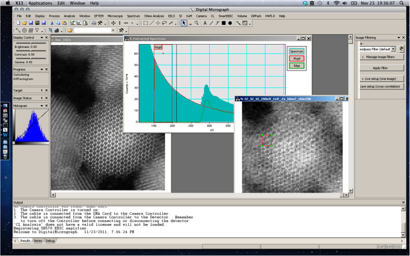410x256 pixels.
Task: Click the paste clipboard icon
Action: click(x=64, y=23)
